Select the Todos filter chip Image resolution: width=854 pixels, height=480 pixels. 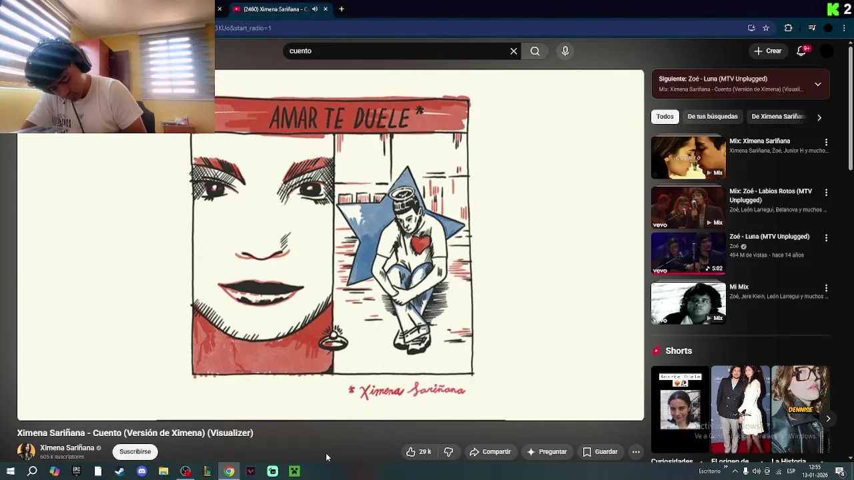[x=665, y=117]
